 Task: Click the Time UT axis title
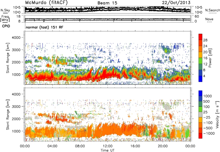(x=108, y=150)
